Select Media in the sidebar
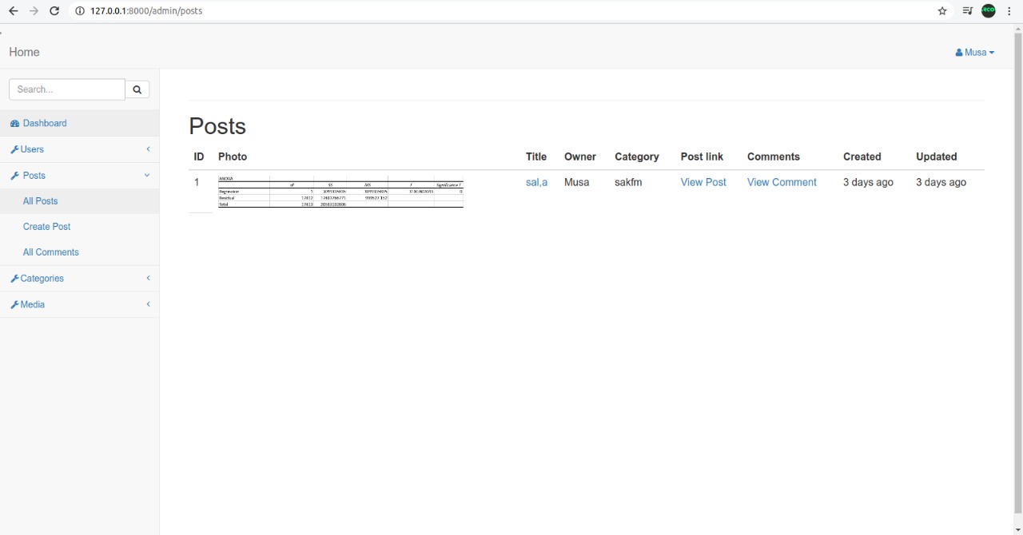This screenshot has height=535, width=1023. pyautogui.click(x=79, y=304)
